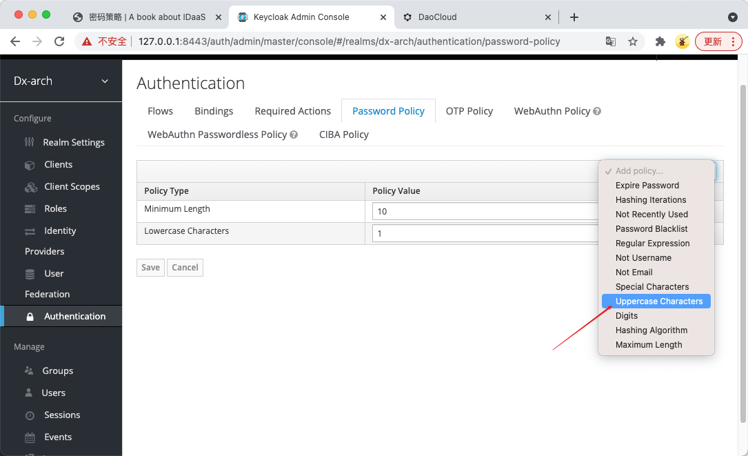This screenshot has width=748, height=456.
Task: Open a new browser tab
Action: (x=574, y=17)
